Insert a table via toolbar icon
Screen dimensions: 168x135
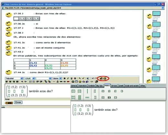(x=76, y=82)
